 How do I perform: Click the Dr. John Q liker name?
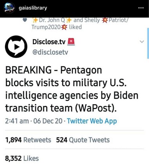(52, 20)
